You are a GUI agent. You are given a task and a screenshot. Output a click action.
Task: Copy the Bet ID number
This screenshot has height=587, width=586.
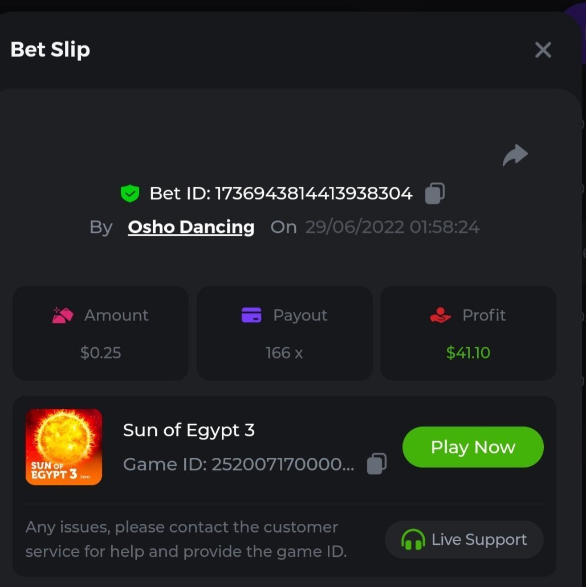435,194
